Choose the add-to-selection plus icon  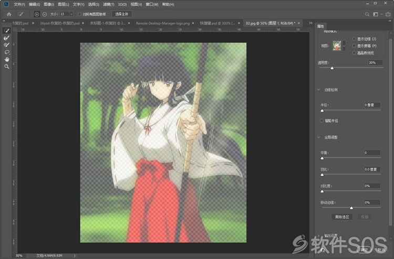pos(37,14)
